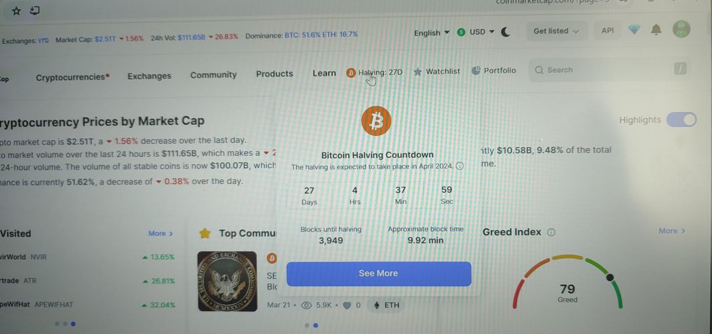Open the Community menu
The height and width of the screenshot is (334, 712).
[214, 75]
